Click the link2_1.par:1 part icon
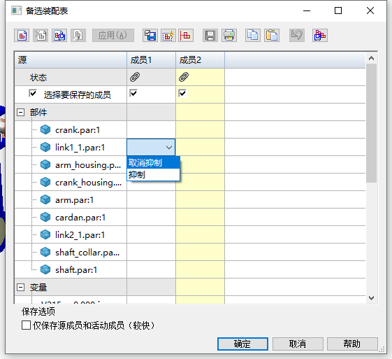The image size is (392, 359). coord(45,234)
